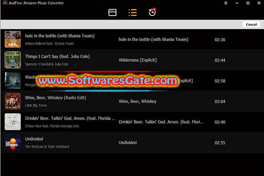The height and width of the screenshot is (176, 264).
Task: Click duration 02:44
Action: coord(220,60)
